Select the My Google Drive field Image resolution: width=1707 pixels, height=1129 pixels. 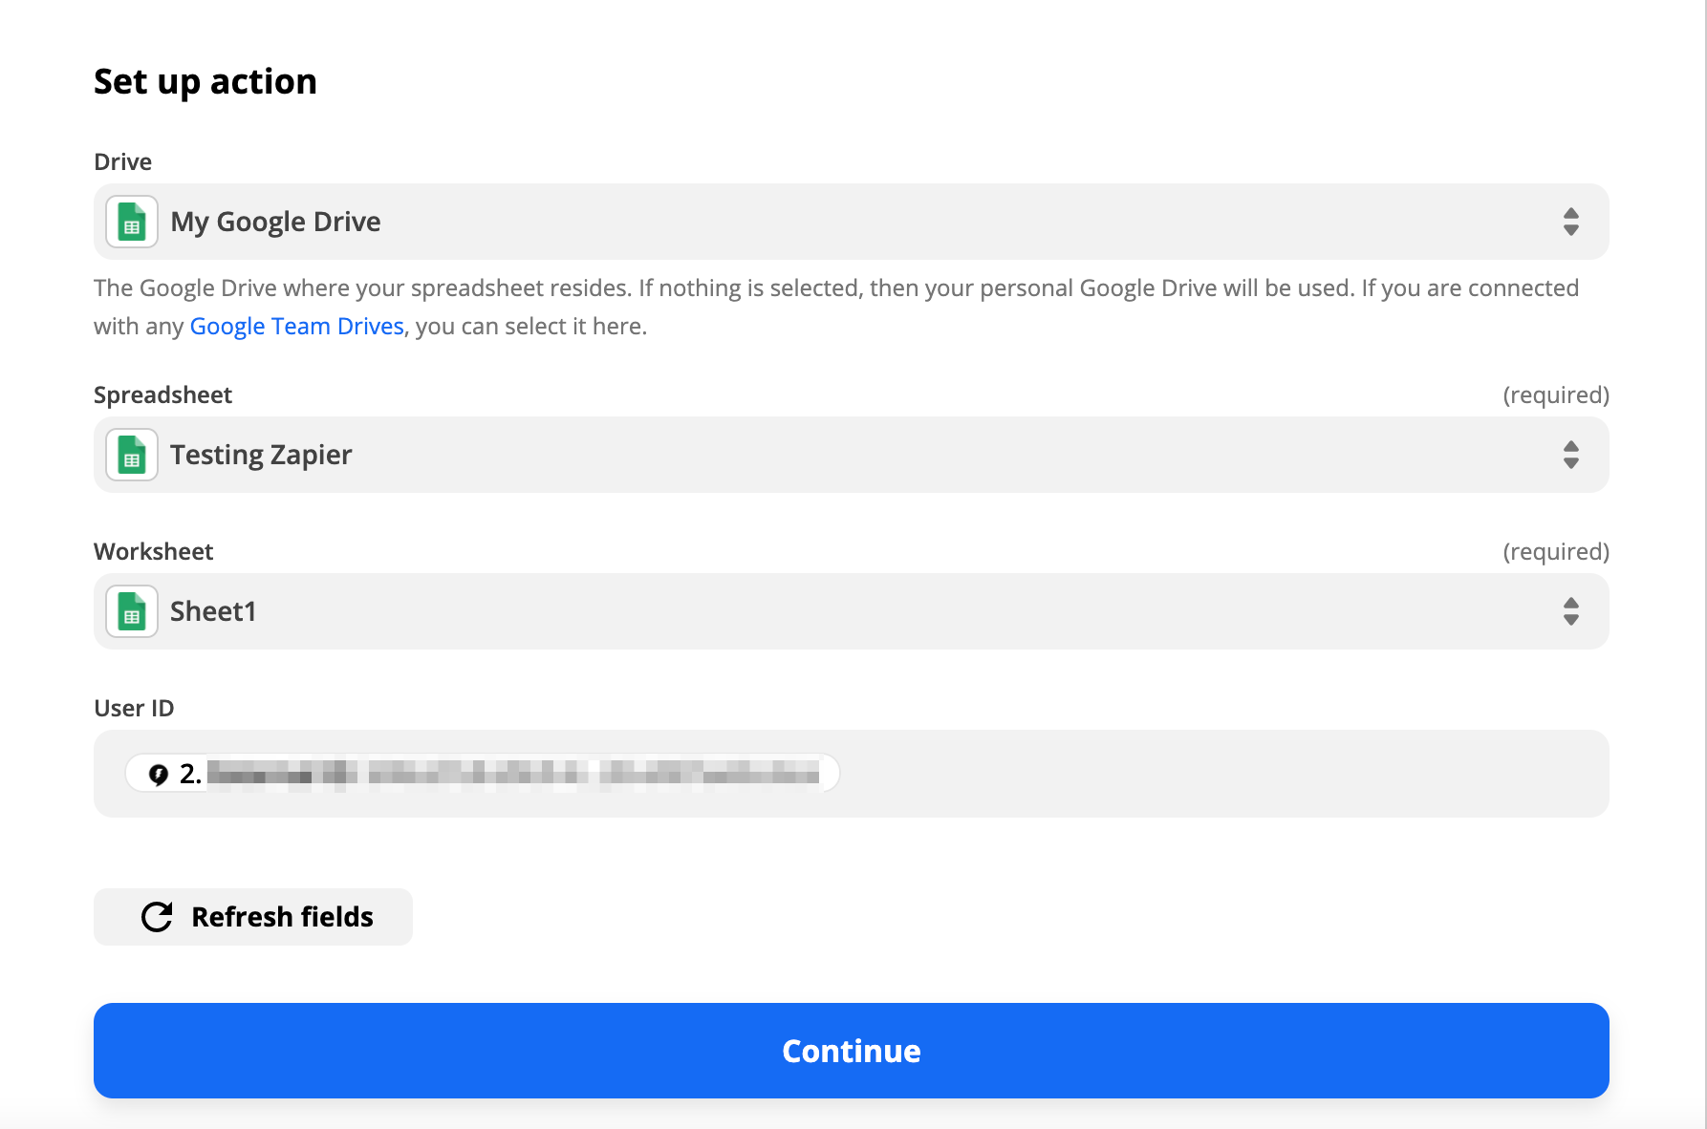pos(852,222)
